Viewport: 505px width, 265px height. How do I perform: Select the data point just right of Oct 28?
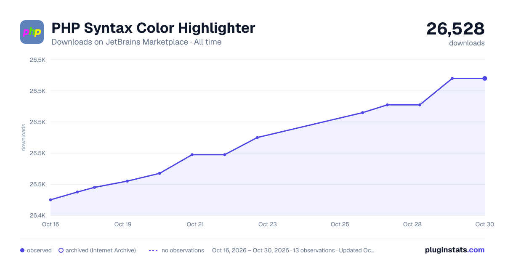[x=420, y=105]
